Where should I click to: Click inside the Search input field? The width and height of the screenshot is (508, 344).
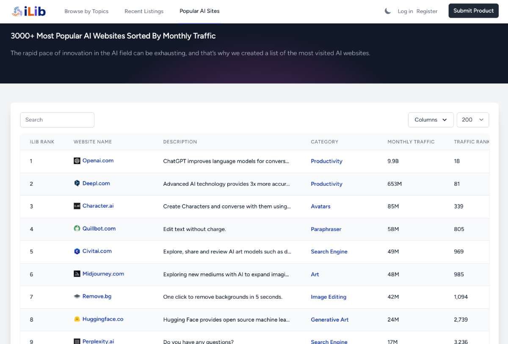coord(57,120)
